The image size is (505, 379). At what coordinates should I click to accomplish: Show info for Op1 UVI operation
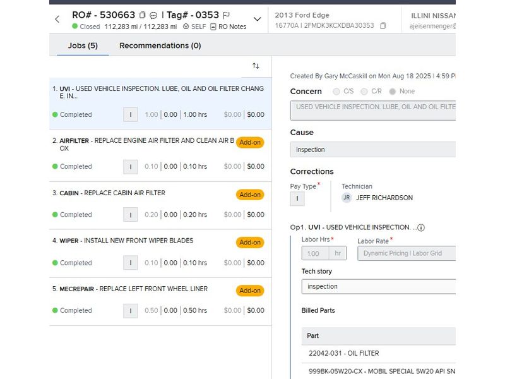421,227
